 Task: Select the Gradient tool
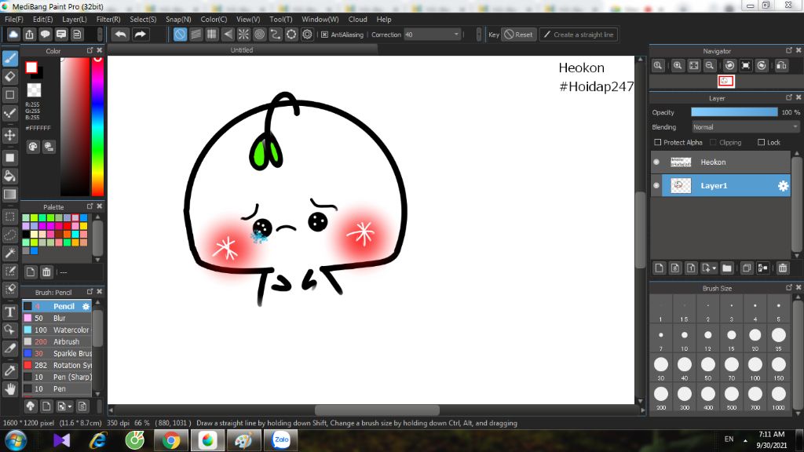[x=9, y=195]
